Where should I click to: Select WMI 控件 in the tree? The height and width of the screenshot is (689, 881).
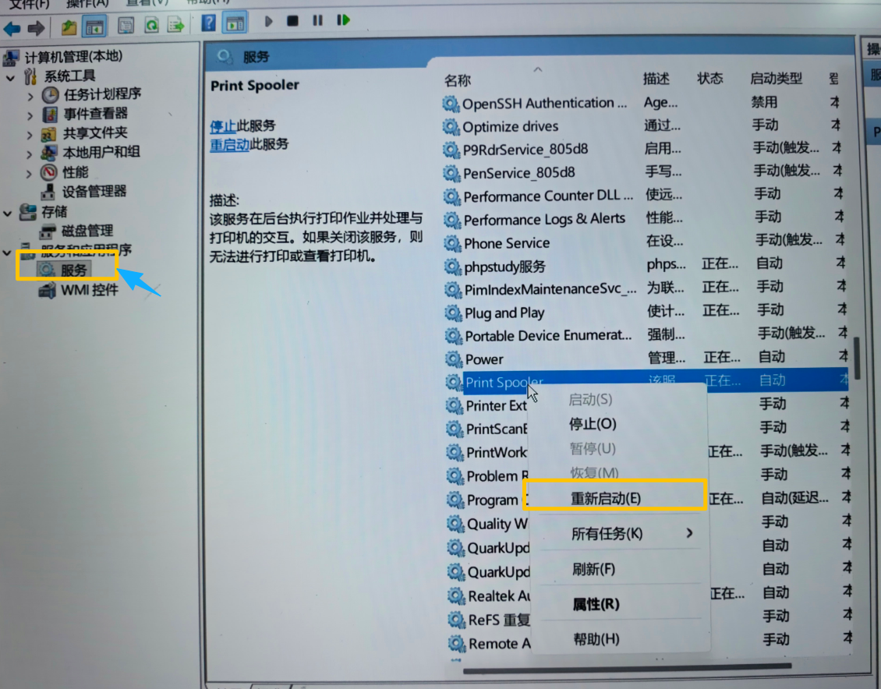[90, 290]
